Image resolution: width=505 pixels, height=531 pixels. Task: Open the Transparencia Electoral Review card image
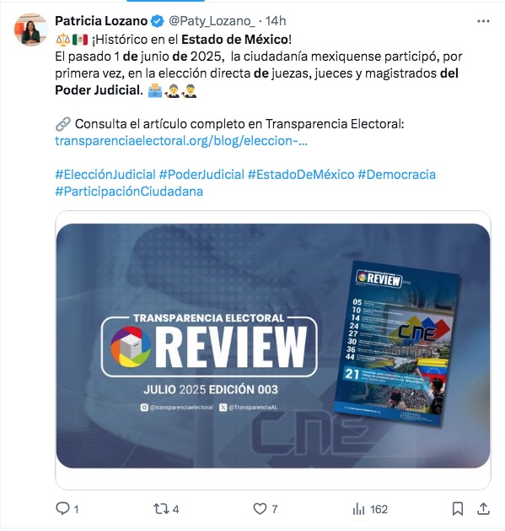pyautogui.click(x=273, y=346)
